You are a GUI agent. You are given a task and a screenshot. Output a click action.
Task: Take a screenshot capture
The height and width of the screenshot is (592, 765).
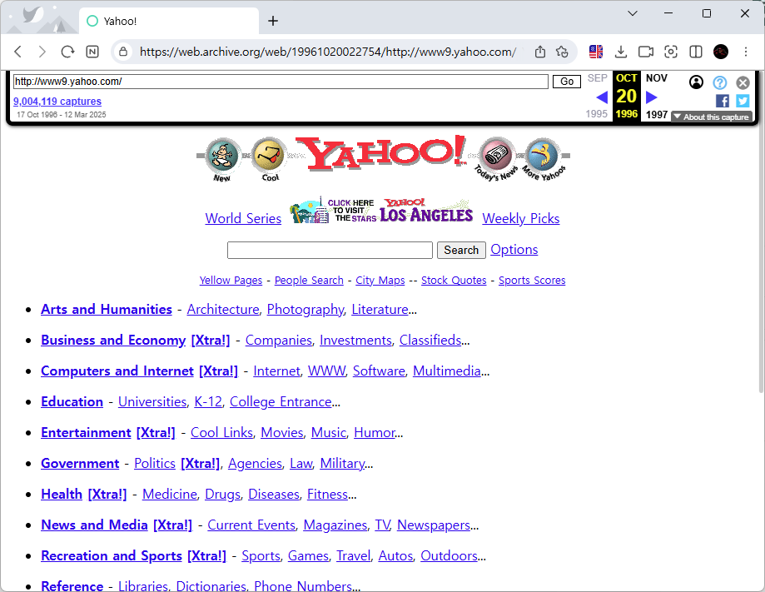click(671, 52)
